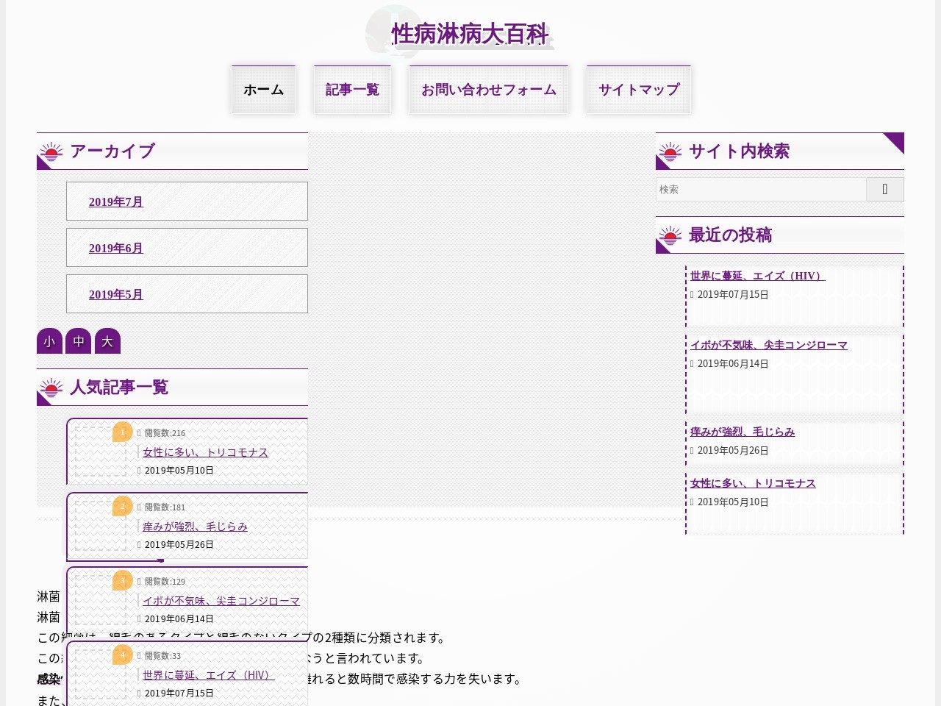
Task: Click the rank 3 popular article thumbnail
Action: [x=100, y=600]
